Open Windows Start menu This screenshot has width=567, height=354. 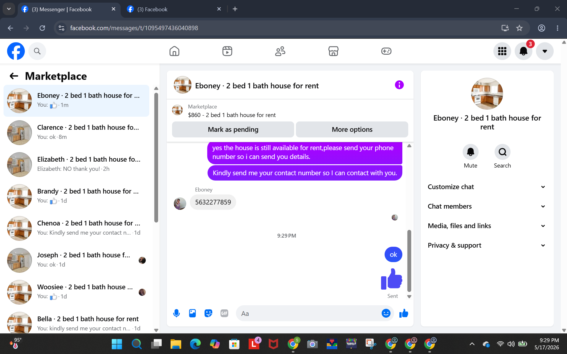pyautogui.click(x=117, y=344)
